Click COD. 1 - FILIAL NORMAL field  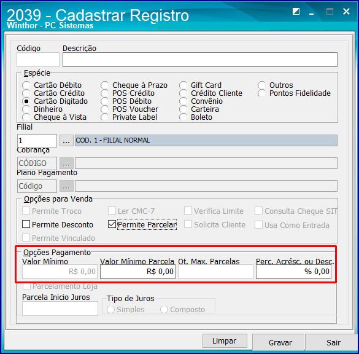(x=206, y=140)
